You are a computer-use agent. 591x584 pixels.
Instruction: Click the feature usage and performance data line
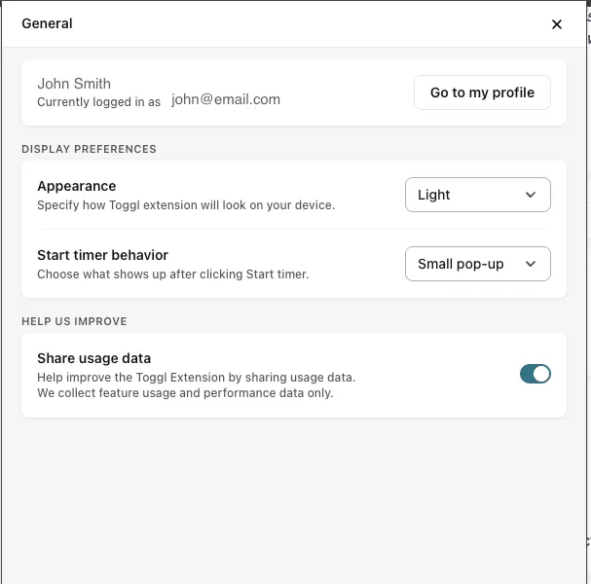[x=185, y=393]
